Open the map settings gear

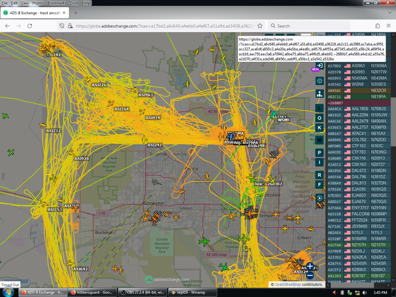(319, 81)
